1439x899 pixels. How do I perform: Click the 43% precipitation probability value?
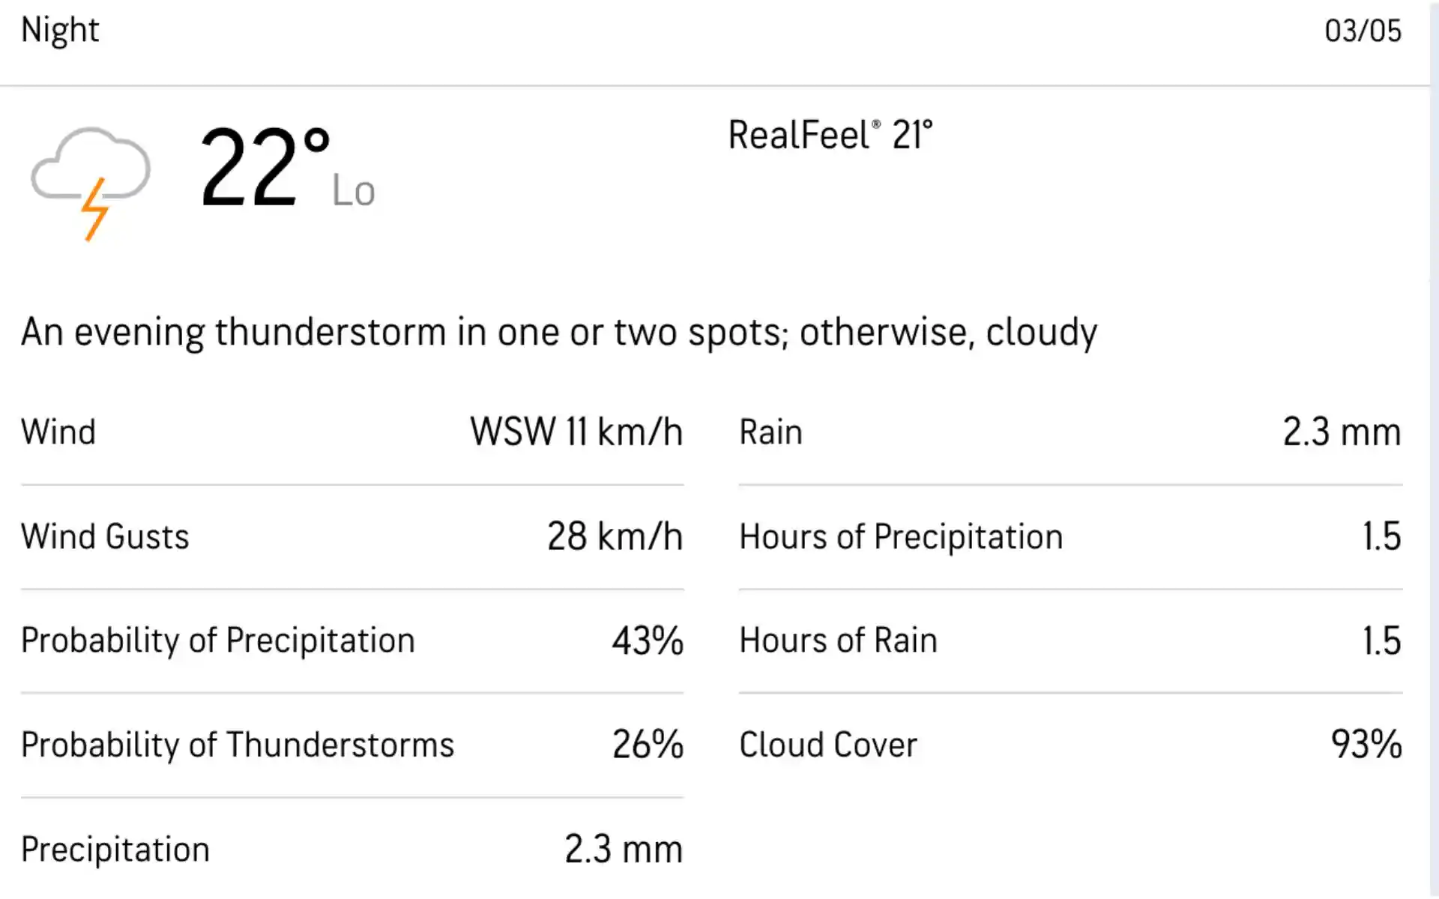tap(648, 641)
